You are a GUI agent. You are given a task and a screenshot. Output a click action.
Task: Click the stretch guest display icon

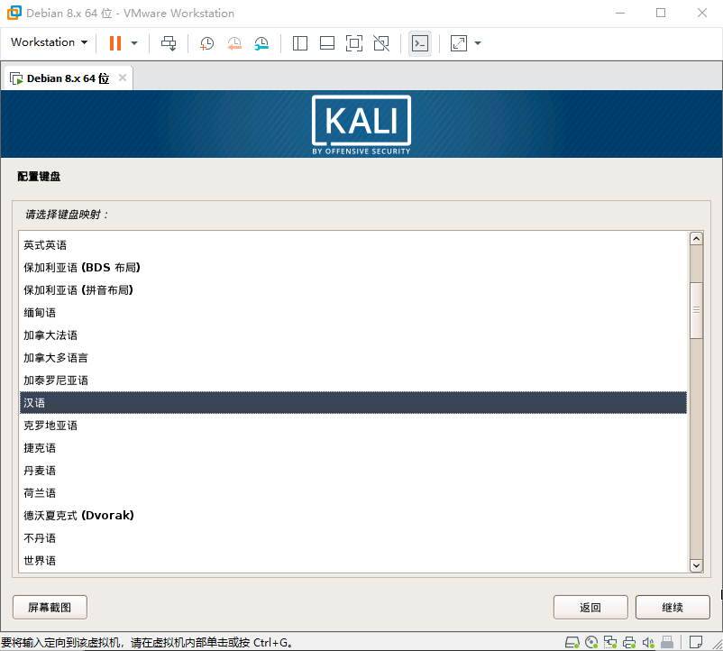click(458, 43)
